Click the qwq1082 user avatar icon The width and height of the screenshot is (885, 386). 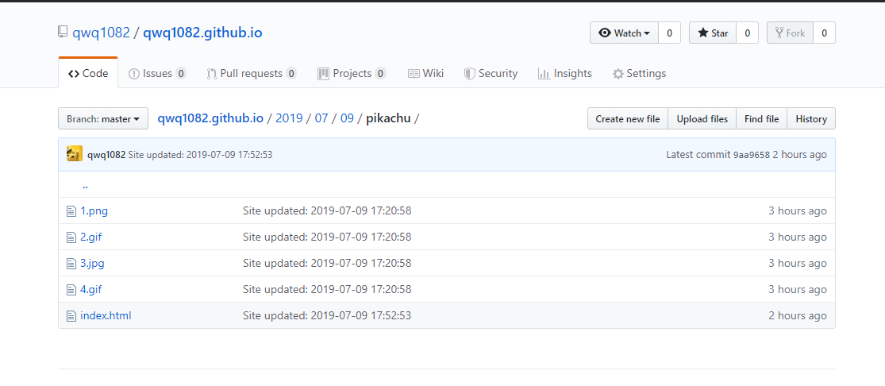coord(75,154)
